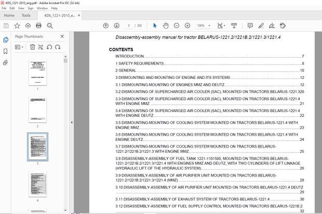Click the INTRODUCTION contents entry
322x214 pixels.
point(210,56)
